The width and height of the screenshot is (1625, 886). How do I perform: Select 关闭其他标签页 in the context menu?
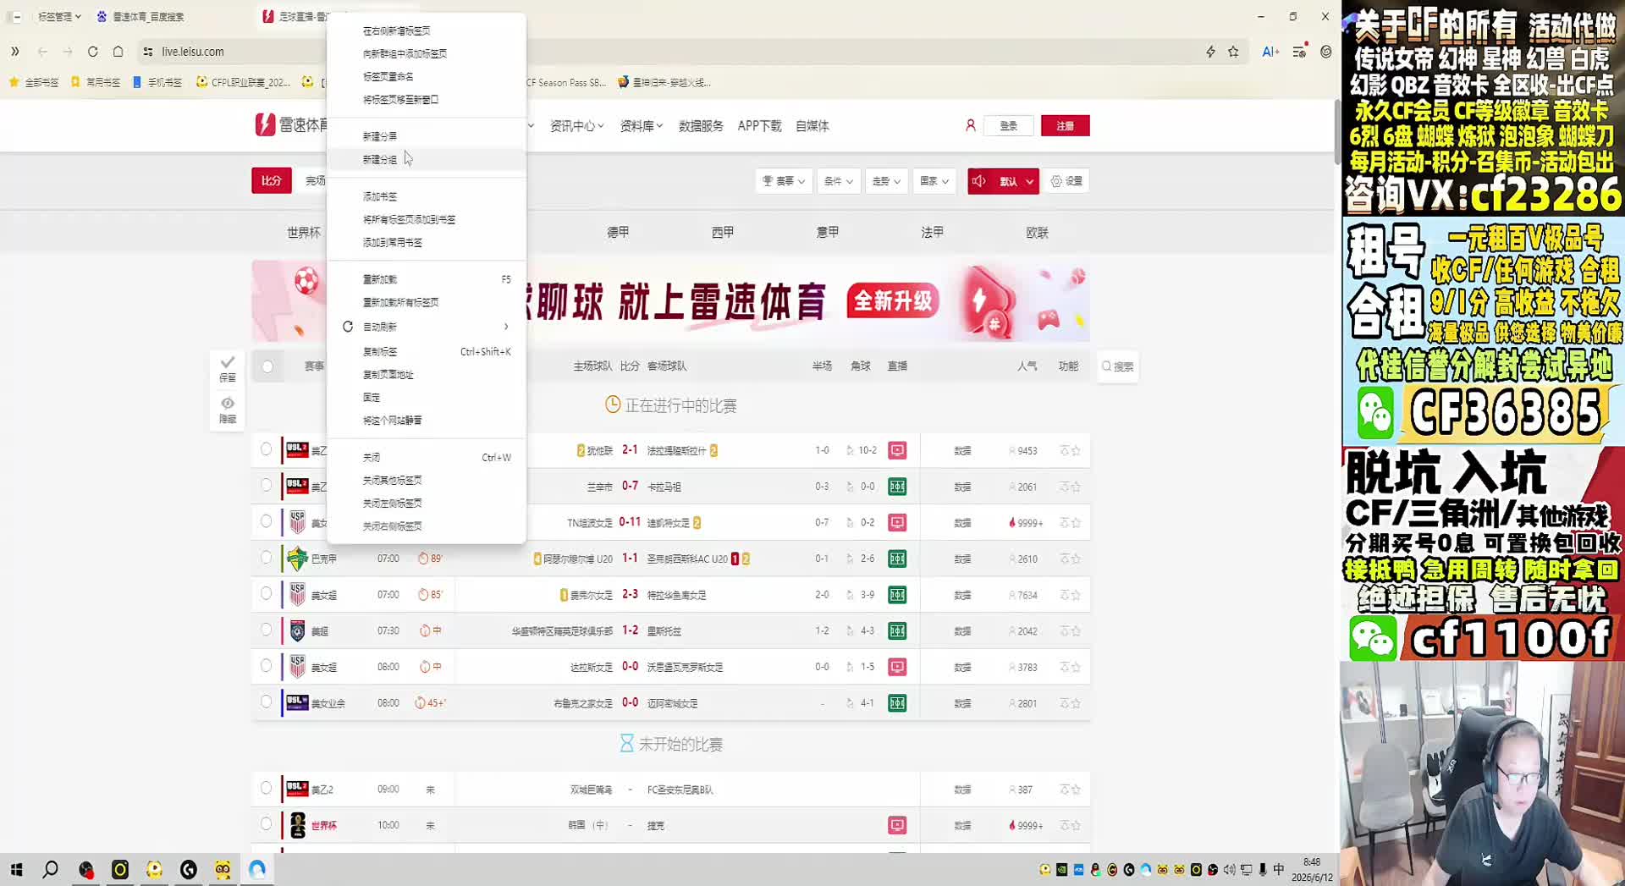(x=426, y=481)
